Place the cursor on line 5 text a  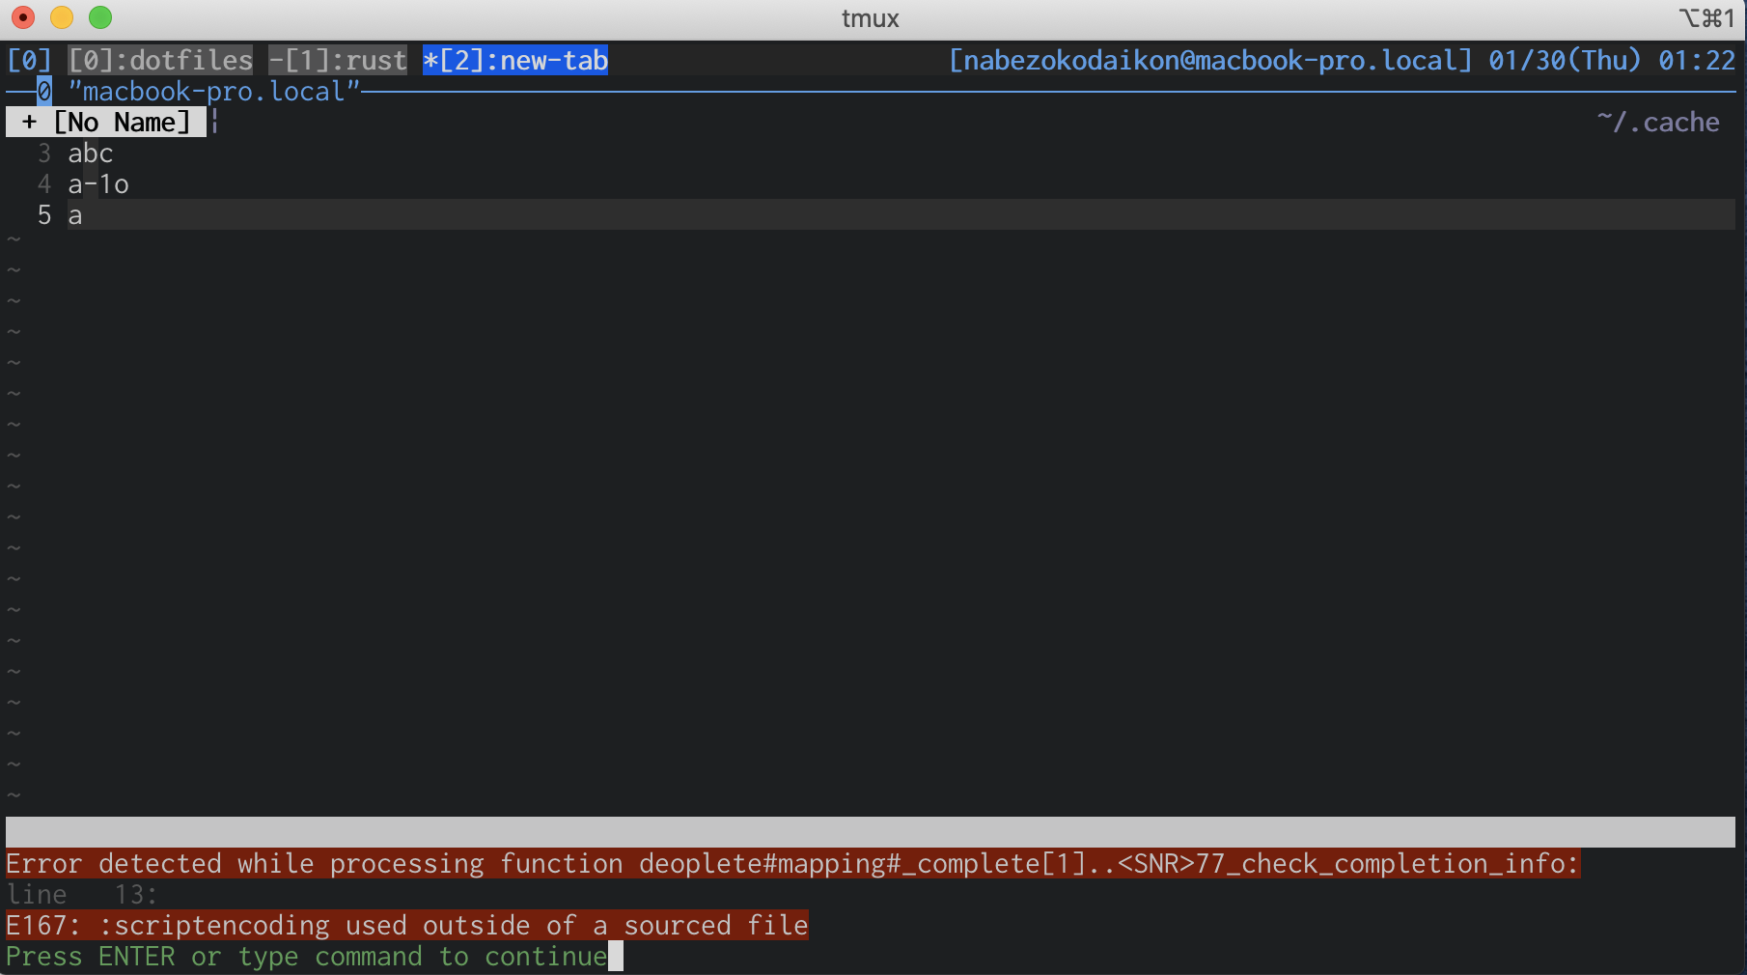pos(75,215)
